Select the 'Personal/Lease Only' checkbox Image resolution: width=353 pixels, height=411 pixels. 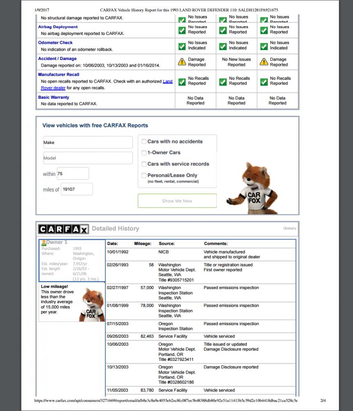(x=144, y=175)
